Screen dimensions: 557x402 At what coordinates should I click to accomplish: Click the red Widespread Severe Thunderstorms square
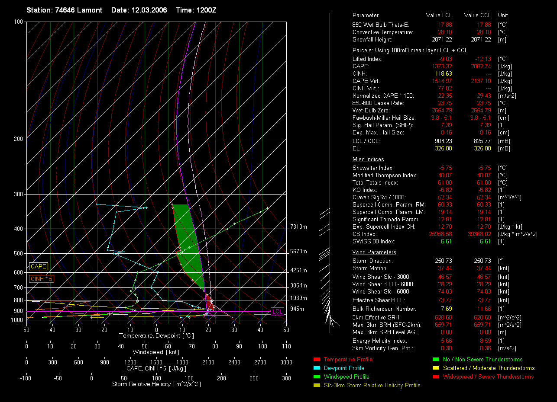coord(436,376)
